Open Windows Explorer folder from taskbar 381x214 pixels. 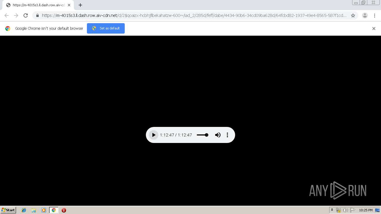click(34, 210)
